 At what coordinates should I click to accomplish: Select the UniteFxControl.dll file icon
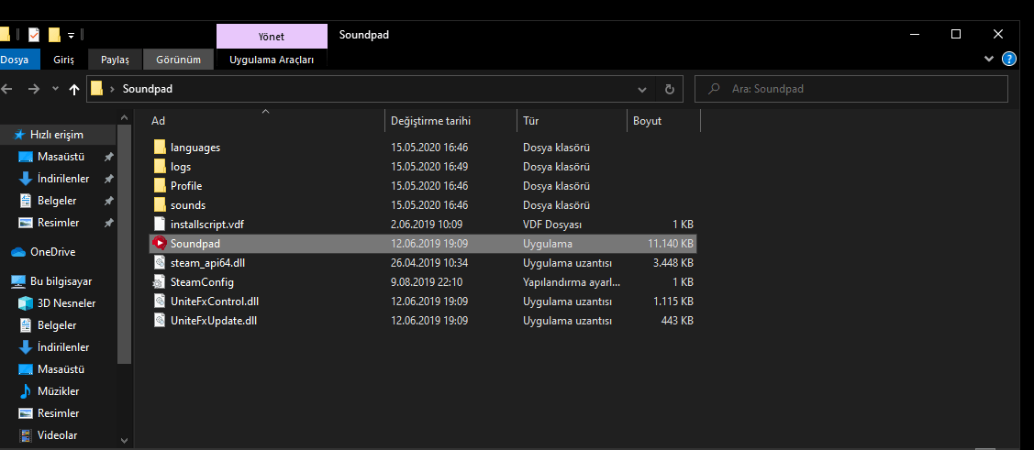[x=159, y=302]
